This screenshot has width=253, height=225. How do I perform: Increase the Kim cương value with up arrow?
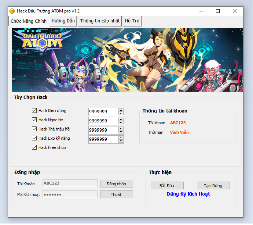(121, 110)
